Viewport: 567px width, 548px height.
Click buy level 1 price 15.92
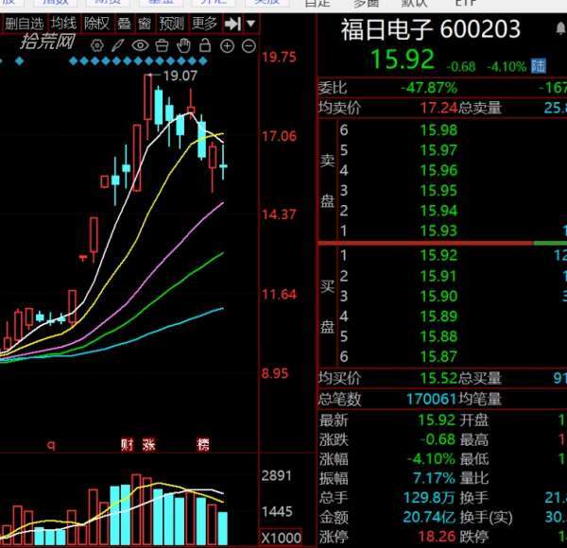tap(438, 255)
